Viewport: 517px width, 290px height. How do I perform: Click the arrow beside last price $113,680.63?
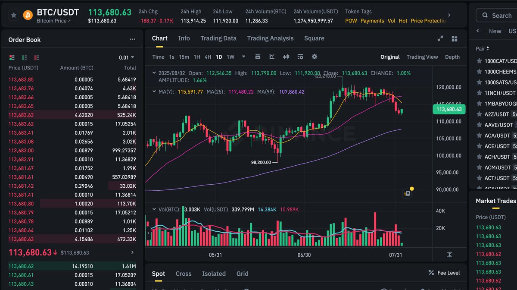[132, 252]
